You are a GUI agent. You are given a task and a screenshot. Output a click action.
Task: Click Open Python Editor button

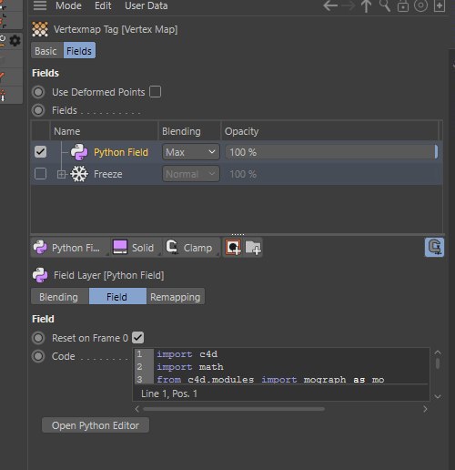pos(96,425)
